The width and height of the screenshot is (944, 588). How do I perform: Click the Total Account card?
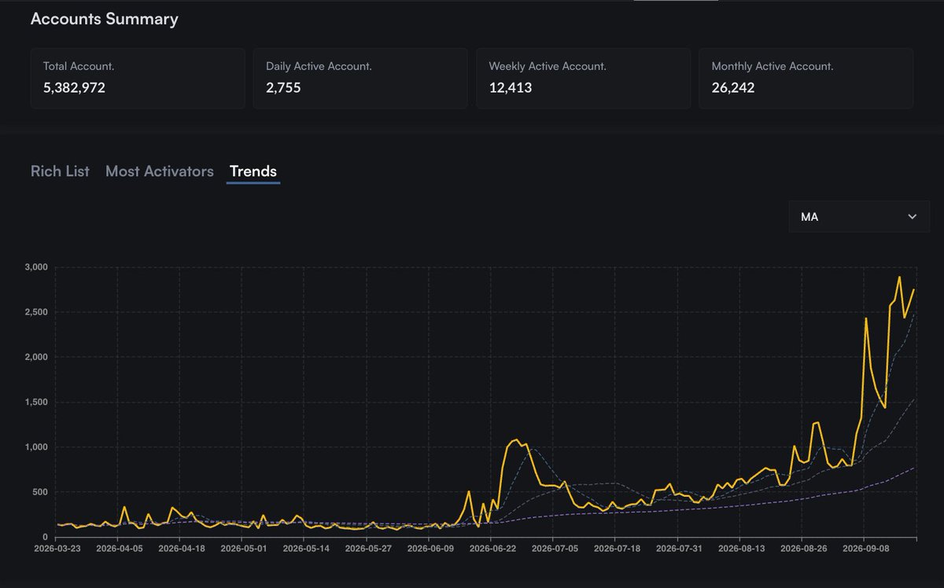pyautogui.click(x=138, y=78)
